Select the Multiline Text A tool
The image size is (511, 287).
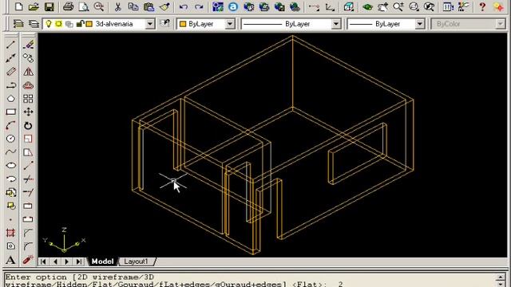10,260
